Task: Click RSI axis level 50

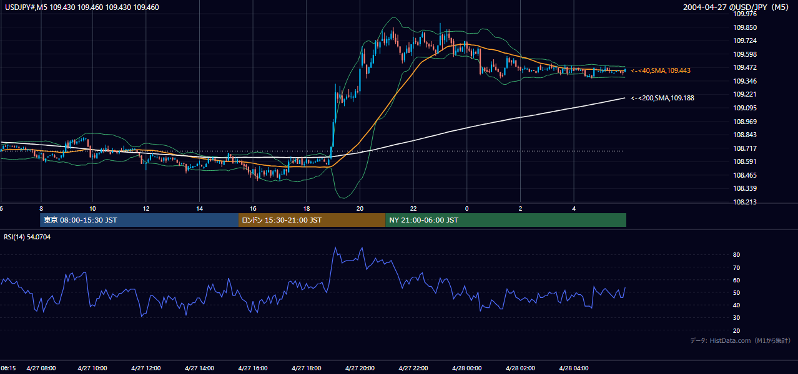Action: pyautogui.click(x=737, y=292)
